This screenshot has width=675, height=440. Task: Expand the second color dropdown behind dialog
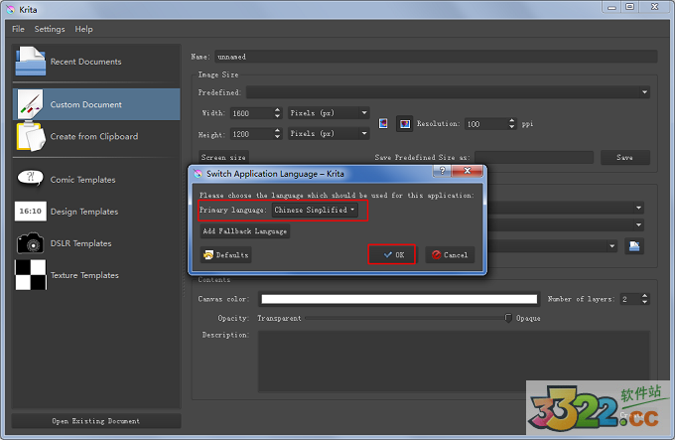638,224
